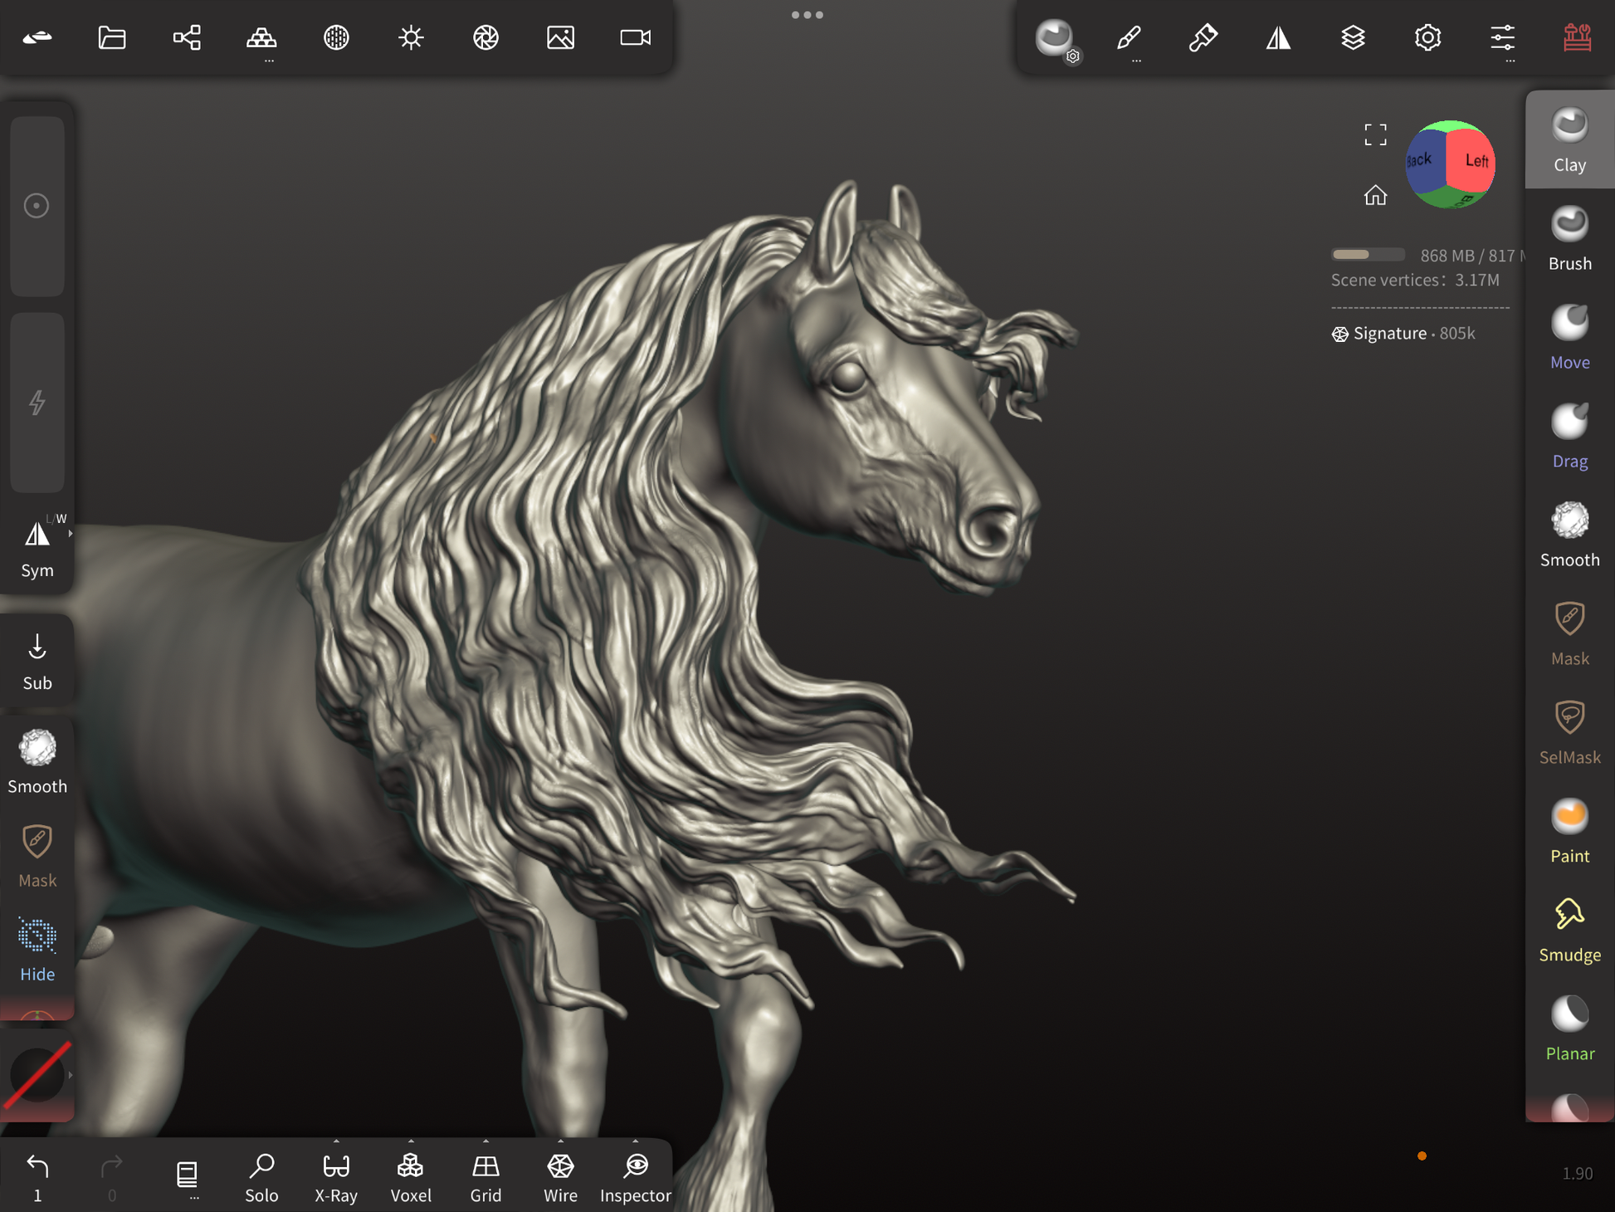Image resolution: width=1615 pixels, height=1212 pixels.
Task: Open the scene tree menu icon
Action: point(187,37)
